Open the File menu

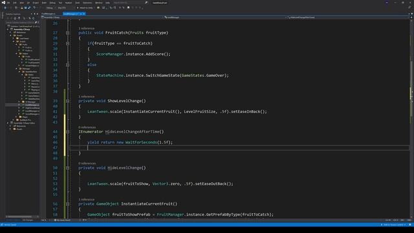coord(8,3)
